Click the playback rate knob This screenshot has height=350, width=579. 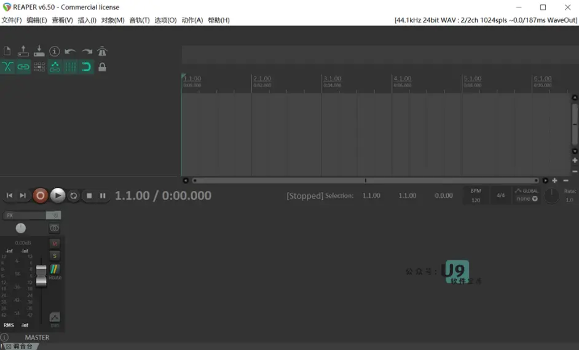552,196
